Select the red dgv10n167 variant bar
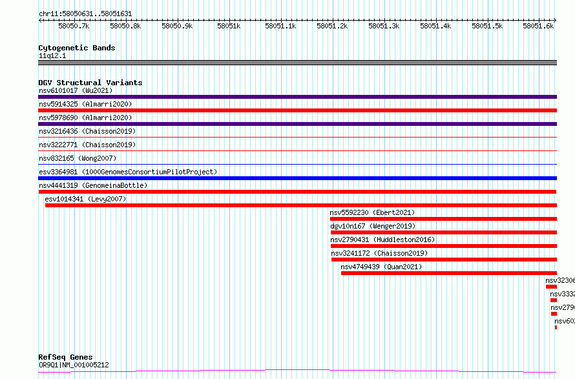This screenshot has width=575, height=379. coord(444,232)
